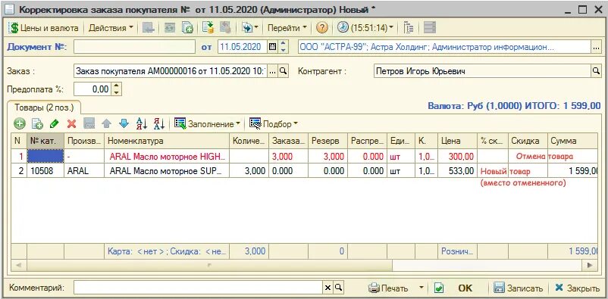Click the grayed computer icon after Действия
Image resolution: width=608 pixels, height=299 pixels.
(x=148, y=28)
